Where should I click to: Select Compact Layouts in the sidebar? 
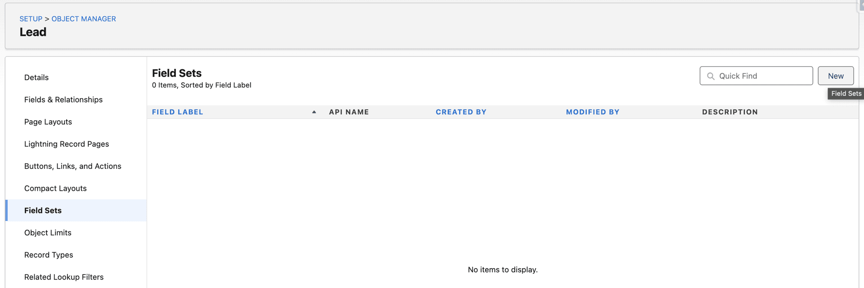[55, 189]
